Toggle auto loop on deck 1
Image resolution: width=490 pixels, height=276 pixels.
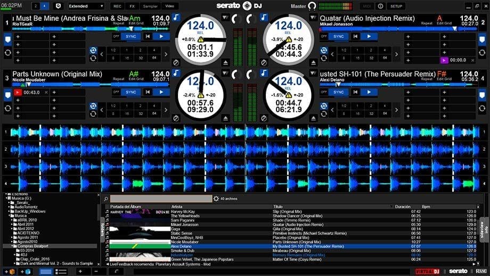coord(93,50)
